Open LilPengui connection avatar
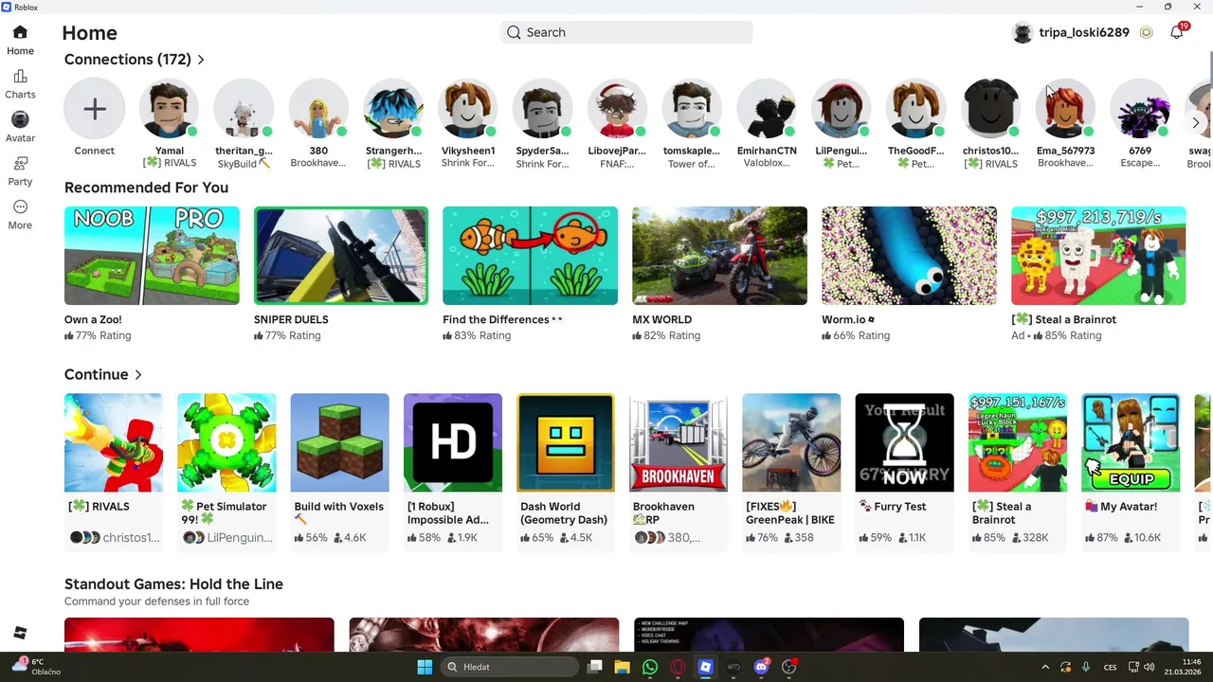The width and height of the screenshot is (1213, 682). 841,109
